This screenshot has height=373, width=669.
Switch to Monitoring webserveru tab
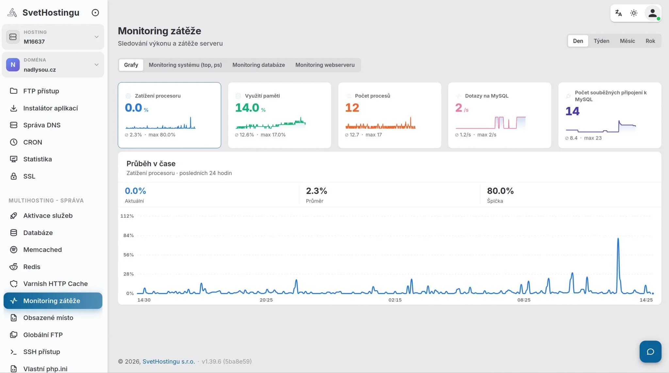tap(325, 65)
